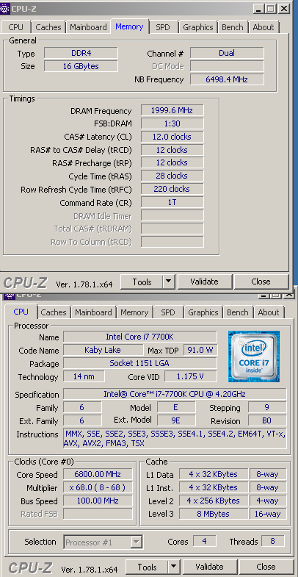The image size is (298, 577).
Task: Switch to Caches tab in Memory window
Action: [x=48, y=27]
